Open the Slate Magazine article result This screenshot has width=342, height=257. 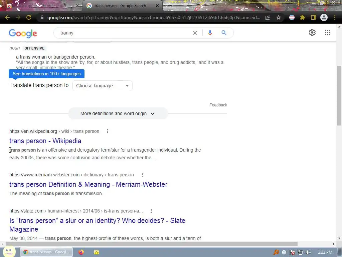coord(97,225)
